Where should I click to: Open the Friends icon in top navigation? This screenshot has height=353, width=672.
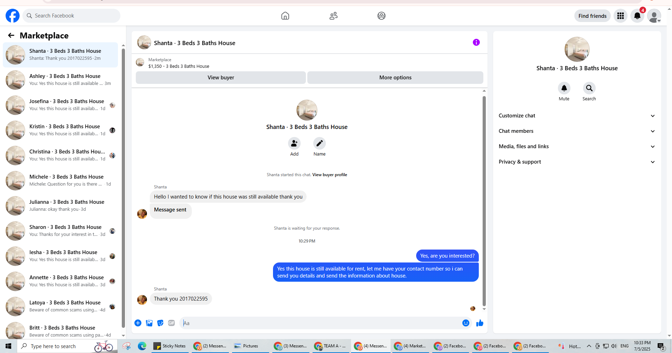(334, 16)
